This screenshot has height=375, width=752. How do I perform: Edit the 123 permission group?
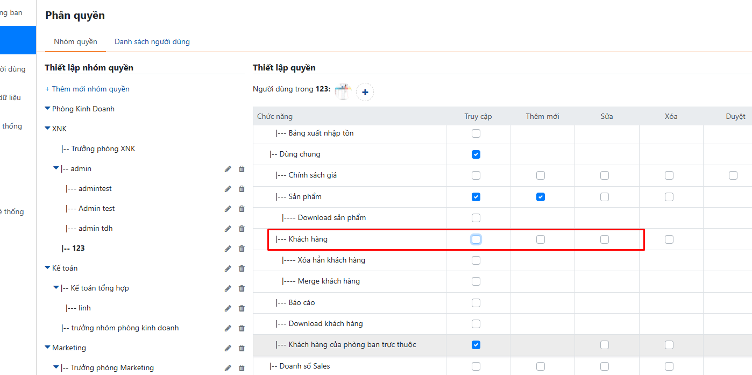228,249
